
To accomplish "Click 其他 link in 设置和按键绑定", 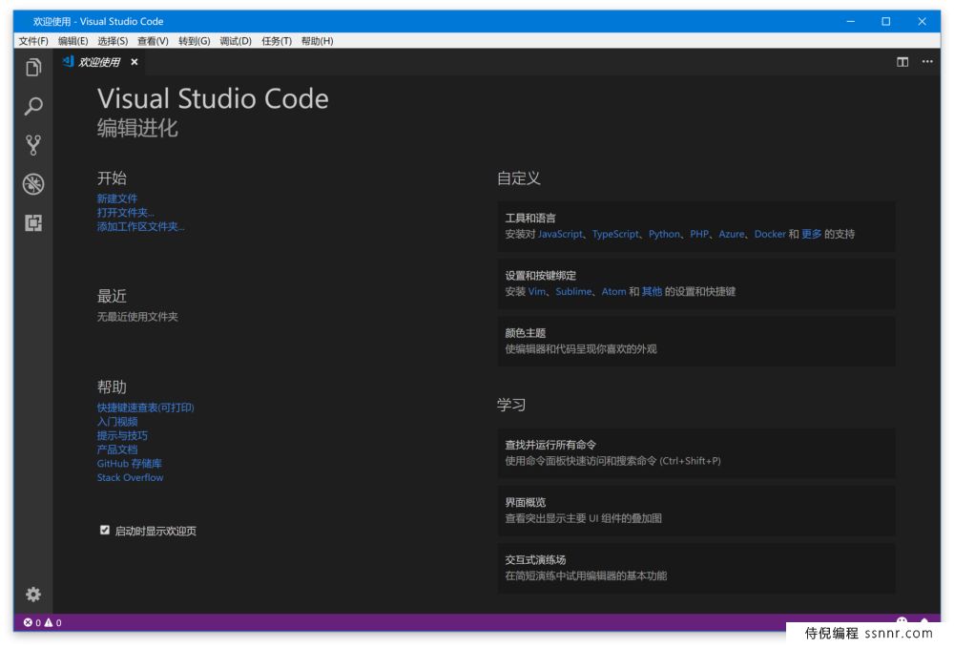I will click(x=652, y=291).
